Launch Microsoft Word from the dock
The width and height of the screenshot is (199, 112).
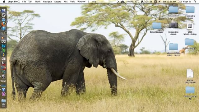coord(3,46)
